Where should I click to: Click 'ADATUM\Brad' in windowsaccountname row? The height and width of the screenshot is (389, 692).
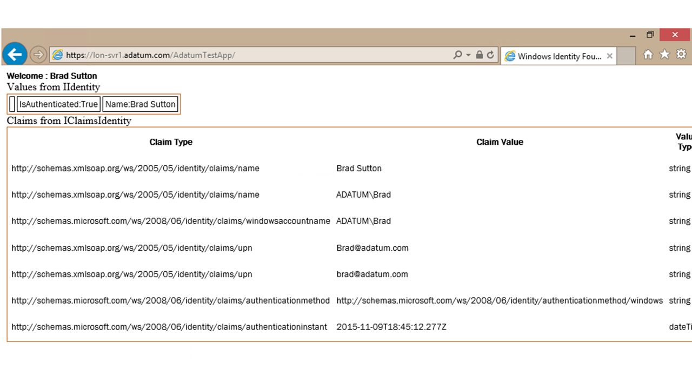tap(363, 221)
